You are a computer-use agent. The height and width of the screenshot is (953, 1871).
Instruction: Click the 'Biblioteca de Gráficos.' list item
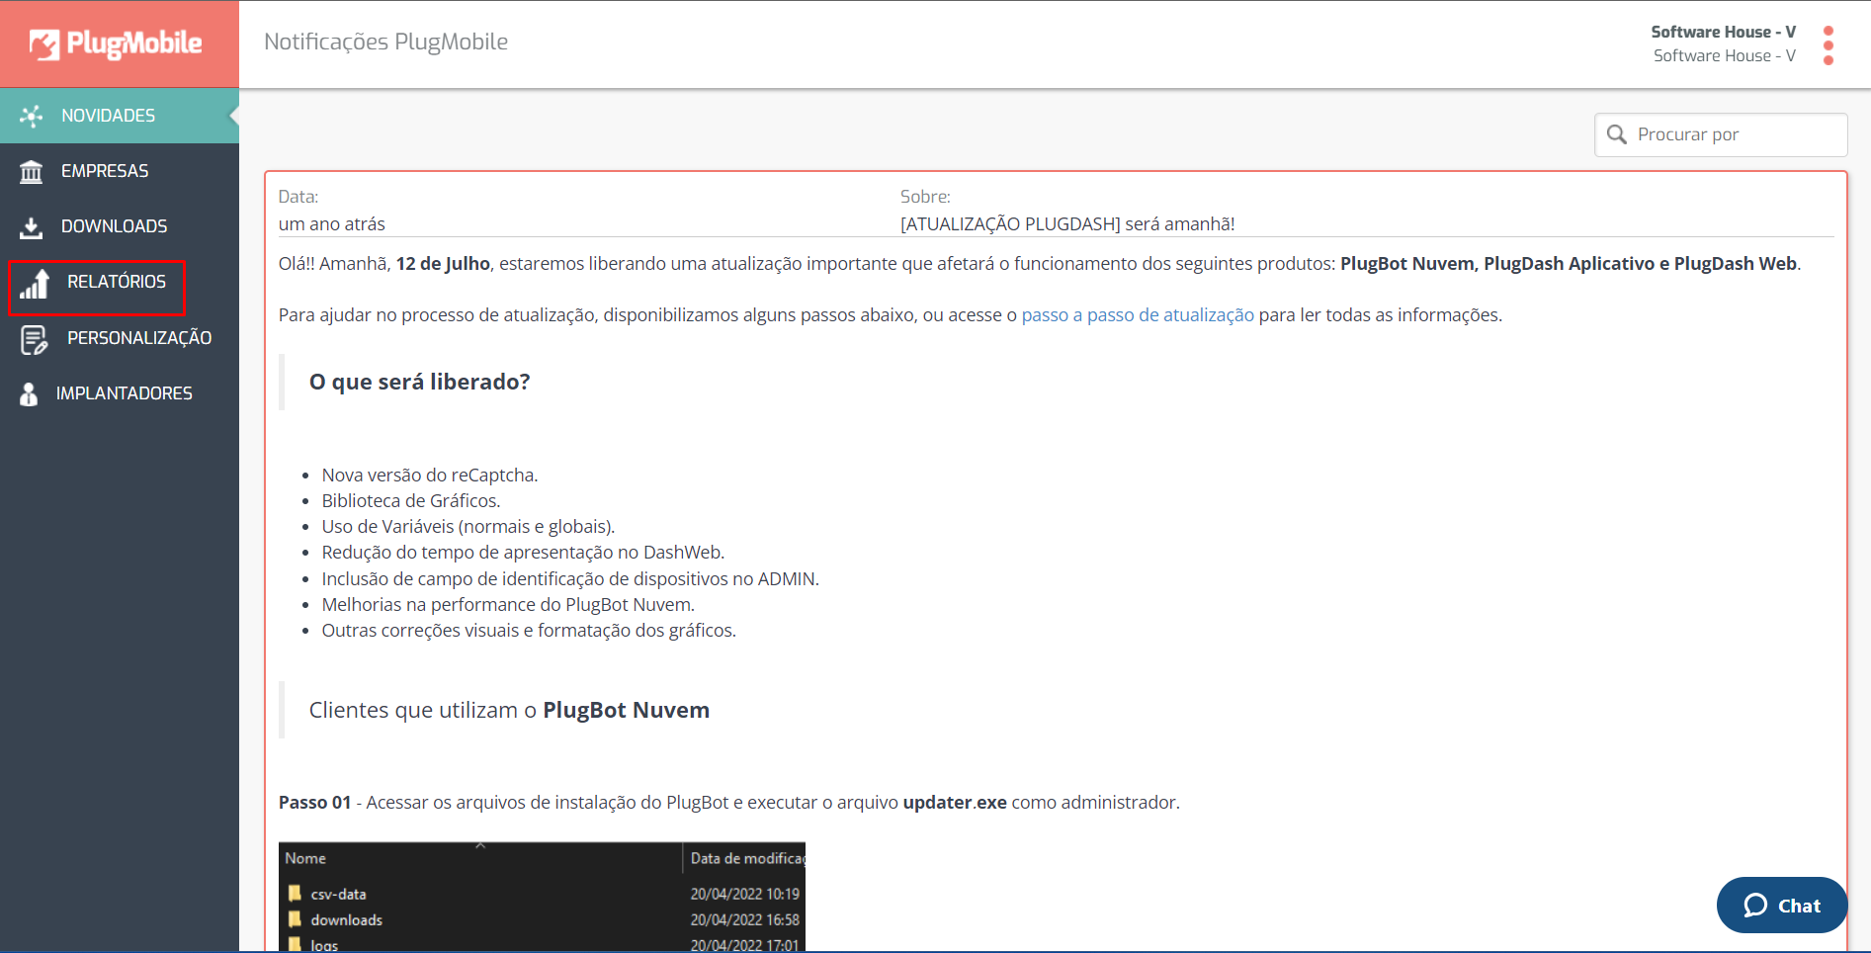[x=411, y=501]
